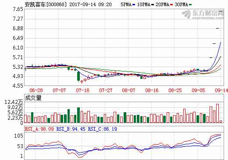Click date label 08-16

click(x=152, y=90)
